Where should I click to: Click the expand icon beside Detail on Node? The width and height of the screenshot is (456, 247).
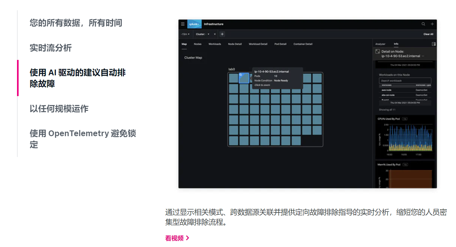pyautogui.click(x=377, y=51)
